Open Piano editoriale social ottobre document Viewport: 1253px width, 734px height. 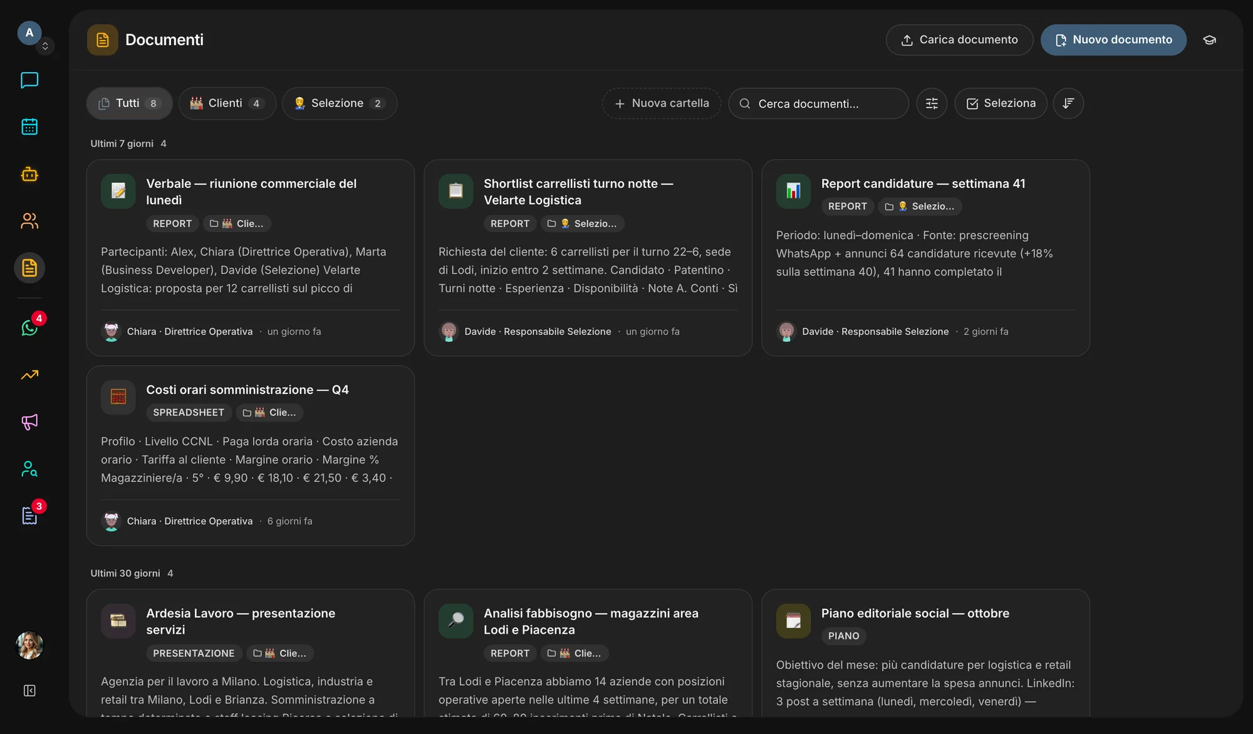[925, 653]
